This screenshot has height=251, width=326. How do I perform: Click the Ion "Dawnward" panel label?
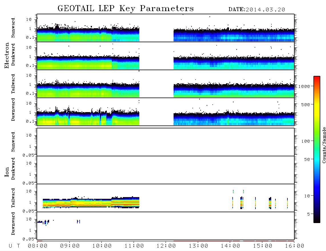13,224
